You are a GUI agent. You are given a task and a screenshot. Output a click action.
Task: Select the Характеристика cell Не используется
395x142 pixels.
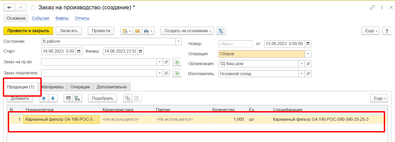[x=126, y=119]
